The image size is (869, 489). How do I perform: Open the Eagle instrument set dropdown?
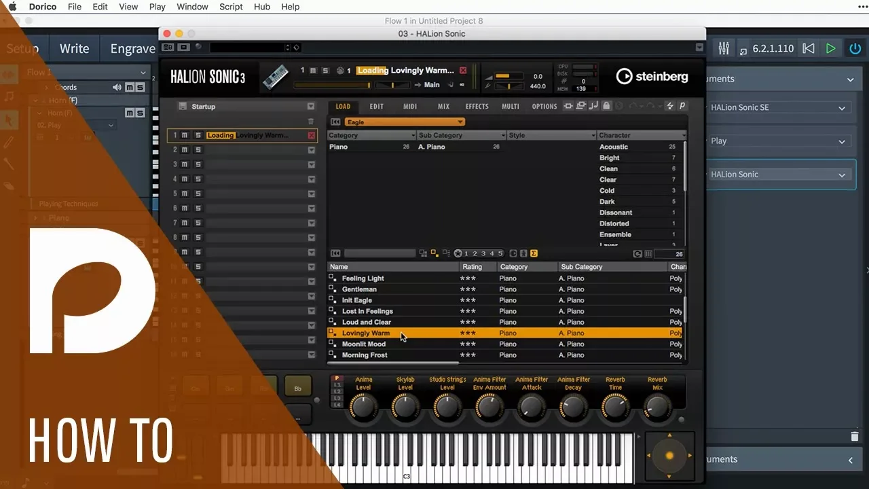click(x=405, y=122)
